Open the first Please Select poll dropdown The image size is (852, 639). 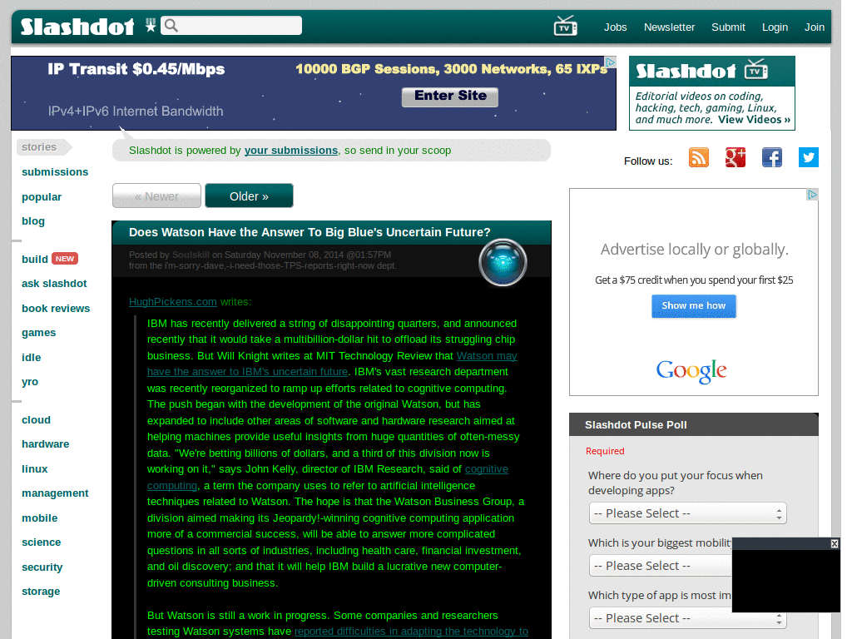687,513
